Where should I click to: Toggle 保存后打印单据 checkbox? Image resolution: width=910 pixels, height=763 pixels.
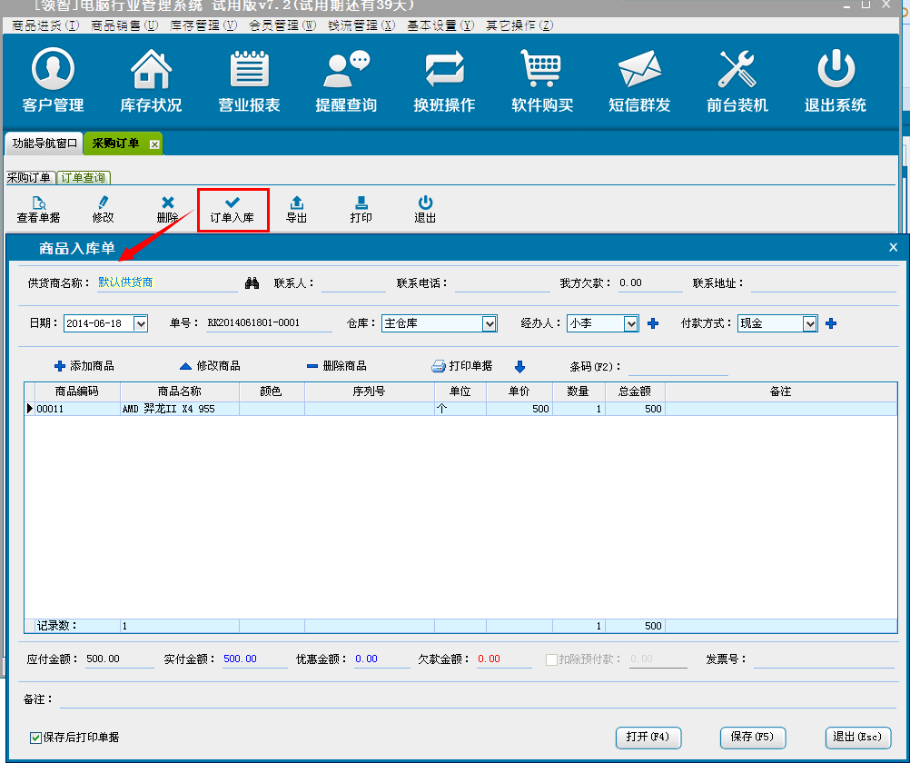[36, 738]
